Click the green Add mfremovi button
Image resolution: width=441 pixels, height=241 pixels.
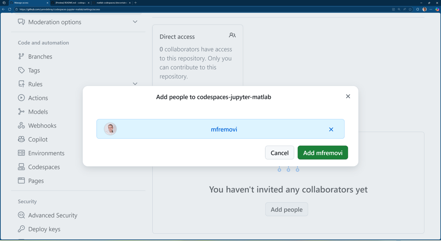tap(322, 153)
